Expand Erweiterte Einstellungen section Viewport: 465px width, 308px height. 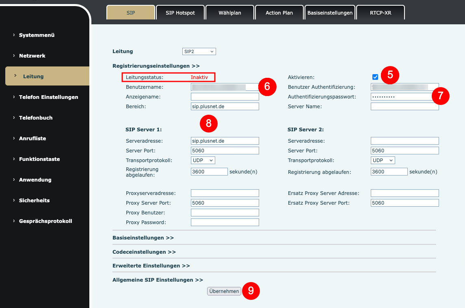point(151,266)
